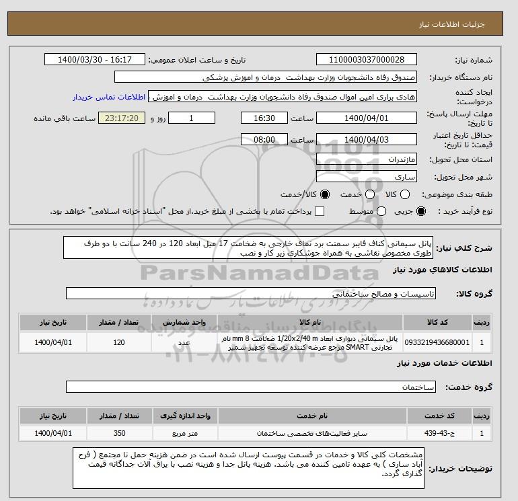Click the service quantity cell 350
The height and width of the screenshot is (501, 518).
(x=119, y=433)
